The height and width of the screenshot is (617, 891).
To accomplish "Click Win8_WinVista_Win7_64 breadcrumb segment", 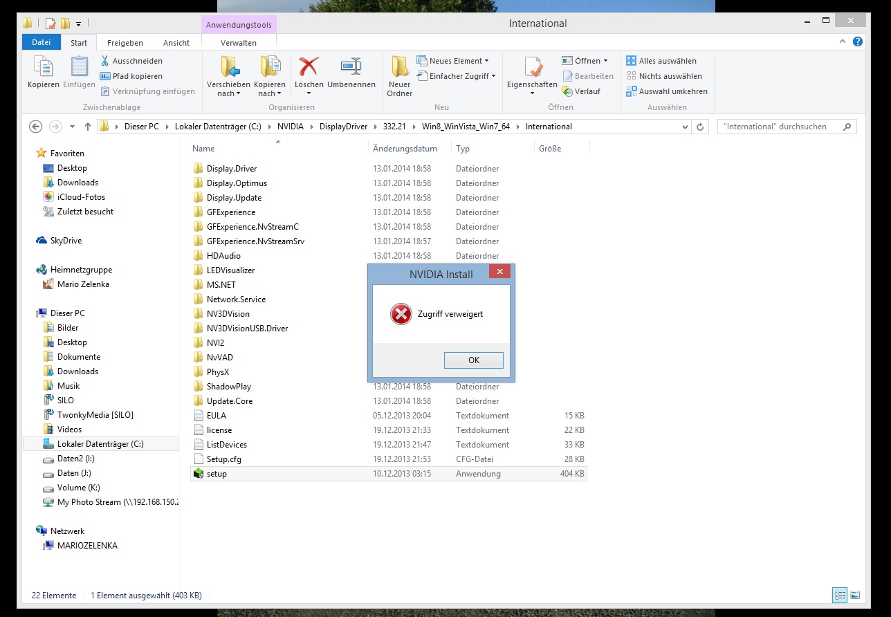I will pyautogui.click(x=467, y=127).
